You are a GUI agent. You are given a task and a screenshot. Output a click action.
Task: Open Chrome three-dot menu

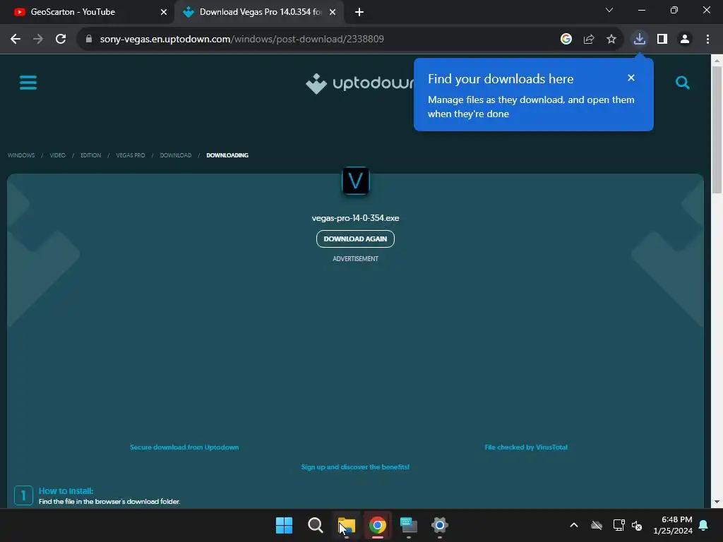(x=707, y=39)
